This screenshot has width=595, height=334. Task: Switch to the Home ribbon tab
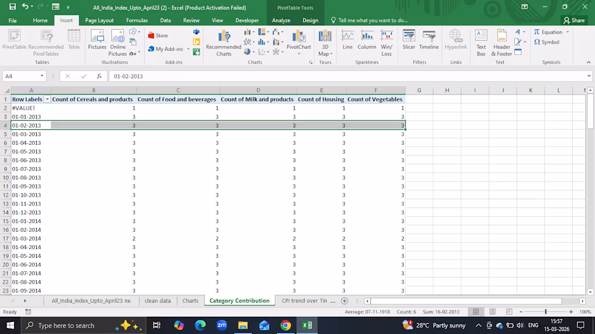click(x=40, y=21)
